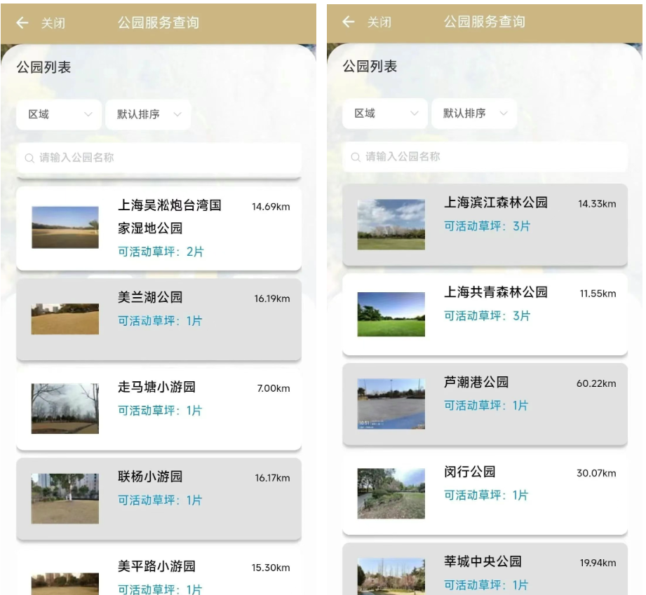Click distance 19.94km

coord(598,563)
